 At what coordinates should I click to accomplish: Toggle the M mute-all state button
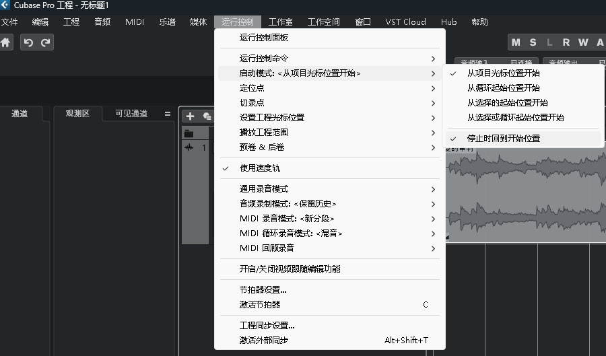[516, 42]
